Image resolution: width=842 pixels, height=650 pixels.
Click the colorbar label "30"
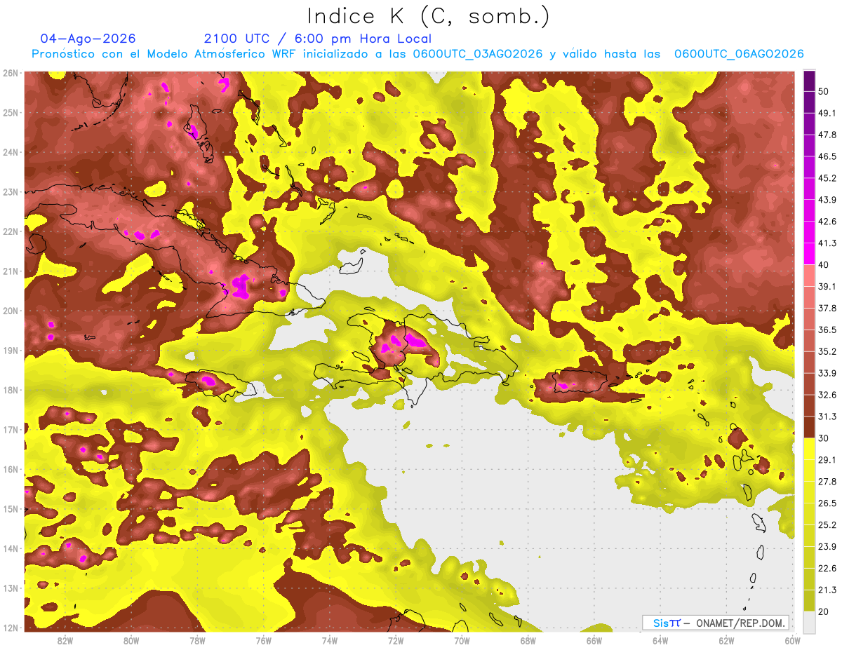click(824, 438)
